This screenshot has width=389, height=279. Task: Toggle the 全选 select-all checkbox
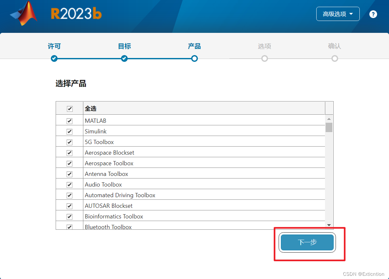pos(69,109)
